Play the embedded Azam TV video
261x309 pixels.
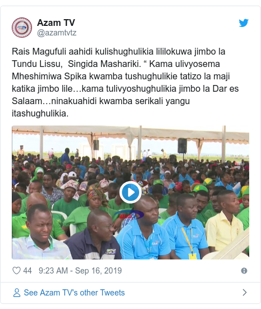pos(130,192)
